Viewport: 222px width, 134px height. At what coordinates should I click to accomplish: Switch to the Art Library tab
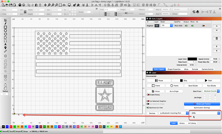192,123
